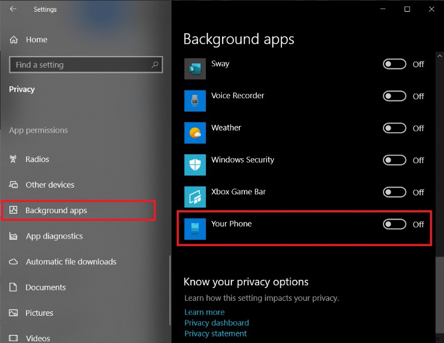
Task: Open Videos privacy settings
Action: pyautogui.click(x=38, y=338)
